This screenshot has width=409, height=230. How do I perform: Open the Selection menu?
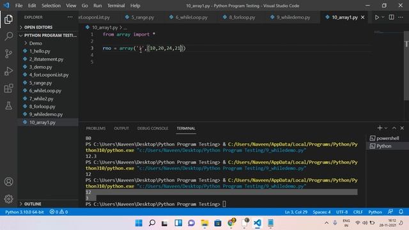51,6
